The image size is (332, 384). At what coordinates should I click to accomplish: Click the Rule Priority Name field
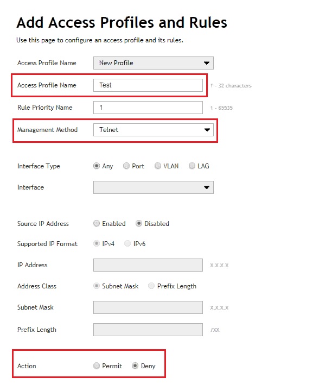pos(148,108)
